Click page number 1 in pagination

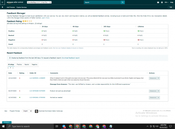(x=10, y=68)
